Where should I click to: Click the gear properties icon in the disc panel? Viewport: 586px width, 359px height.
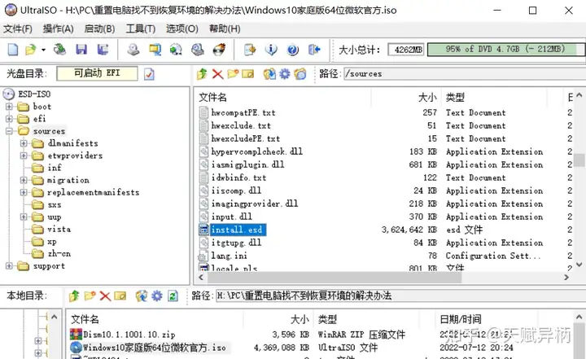click(284, 73)
